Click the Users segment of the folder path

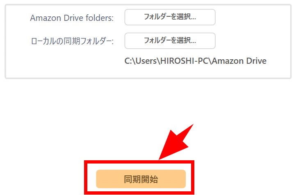click(146, 61)
